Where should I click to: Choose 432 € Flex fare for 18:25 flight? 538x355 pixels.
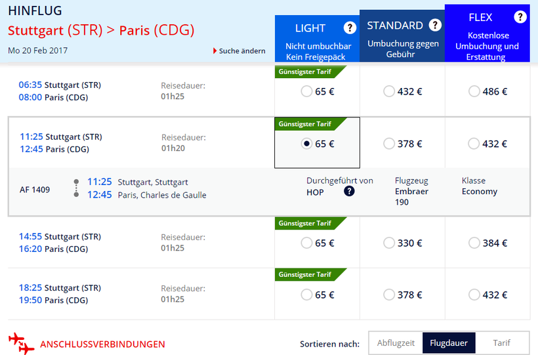point(474,295)
